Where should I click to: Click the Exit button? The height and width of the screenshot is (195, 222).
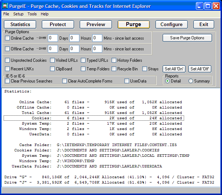[204, 24]
